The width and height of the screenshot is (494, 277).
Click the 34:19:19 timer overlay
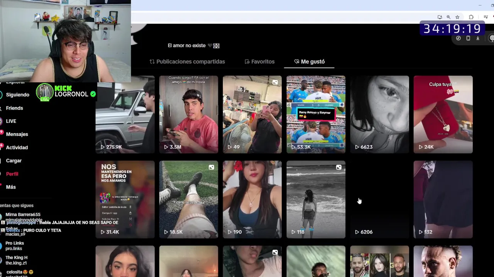[452, 28]
